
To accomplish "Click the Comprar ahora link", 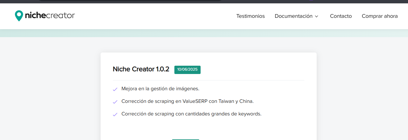I will 380,16.
